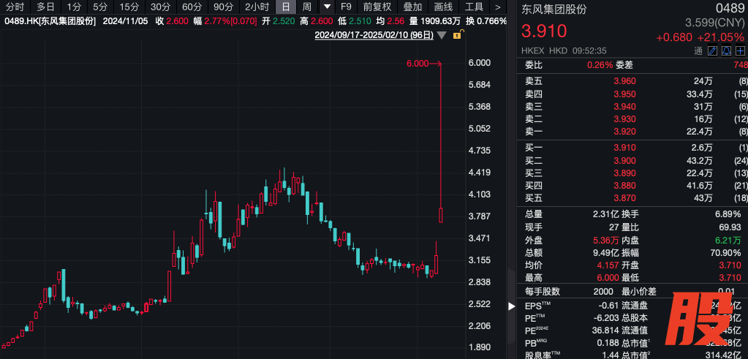Open the period dropdown arrow after 周

pyautogui.click(x=327, y=7)
